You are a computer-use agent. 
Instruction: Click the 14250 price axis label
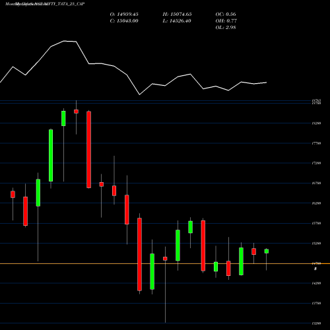[316, 283]
